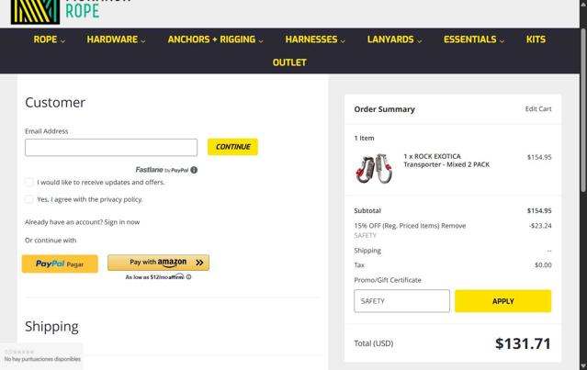The height and width of the screenshot is (370, 587).
Task: Check agree with privacy policy box
Action: [28, 199]
